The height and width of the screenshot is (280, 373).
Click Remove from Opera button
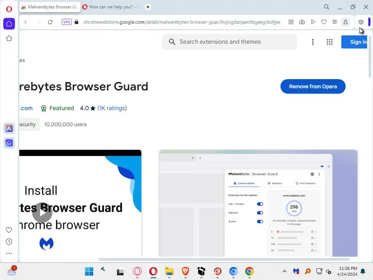(313, 86)
